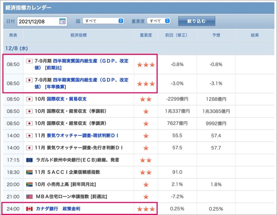Screen dimensions: 277x215
Task: Click the 重要度 column header
Action: tap(146, 35)
